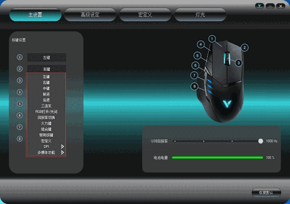The width and height of the screenshot is (290, 204).
Task: Click the 电池电量 label
Action: (161, 158)
